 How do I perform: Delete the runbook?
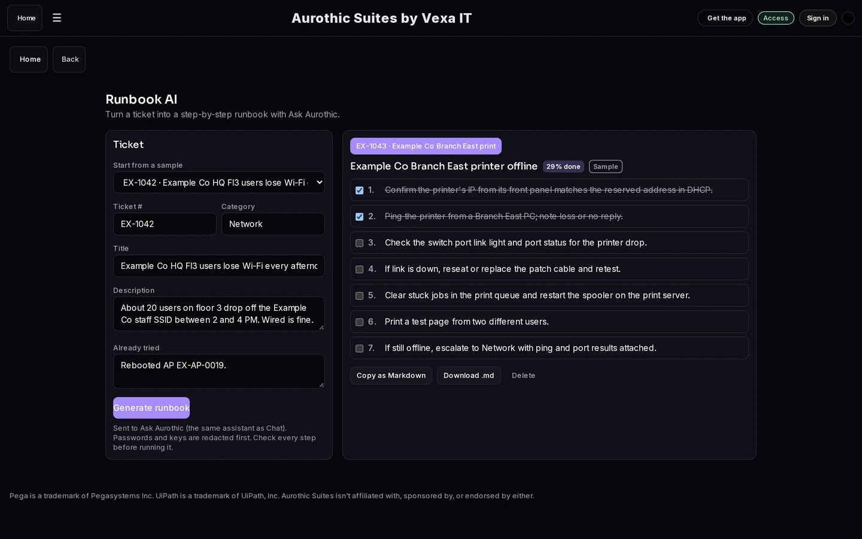(x=523, y=376)
